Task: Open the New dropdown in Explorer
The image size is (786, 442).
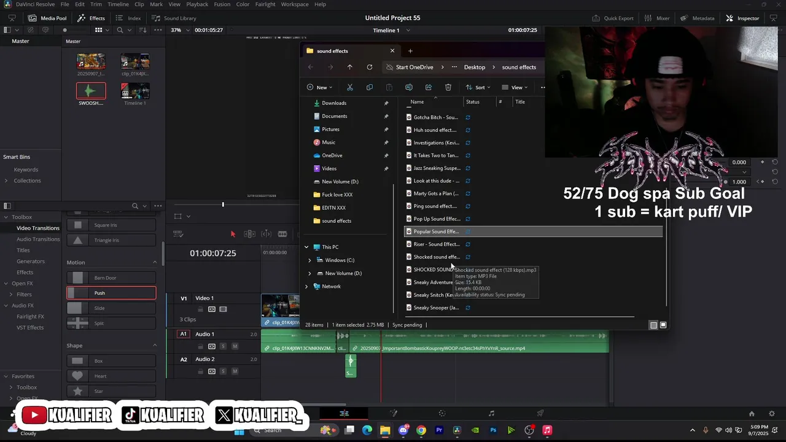Action: tap(319, 87)
